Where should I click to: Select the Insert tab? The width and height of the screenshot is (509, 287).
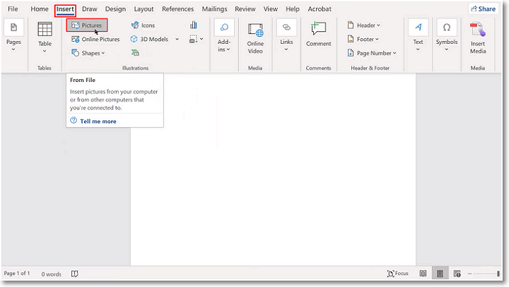(x=65, y=9)
